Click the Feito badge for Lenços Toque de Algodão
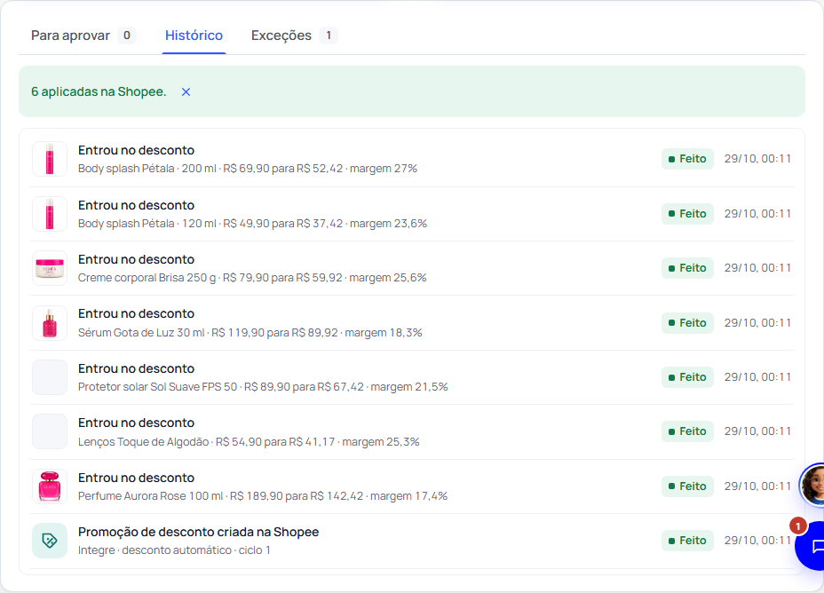This screenshot has height=593, width=824. 687,431
